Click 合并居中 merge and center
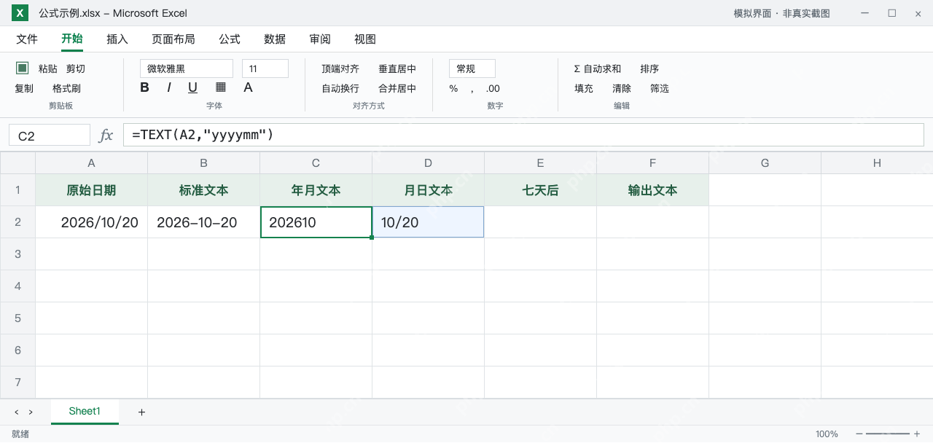This screenshot has height=443, width=933. click(397, 88)
